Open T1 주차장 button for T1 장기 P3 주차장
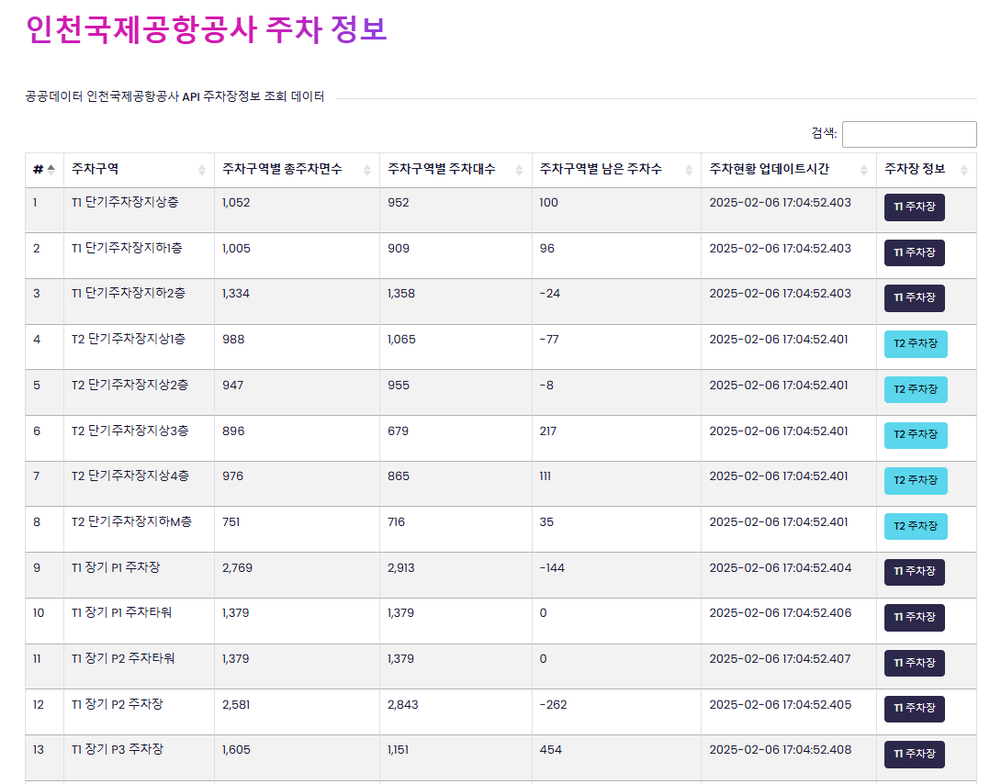Screen dimensions: 990x784 [x=915, y=755]
